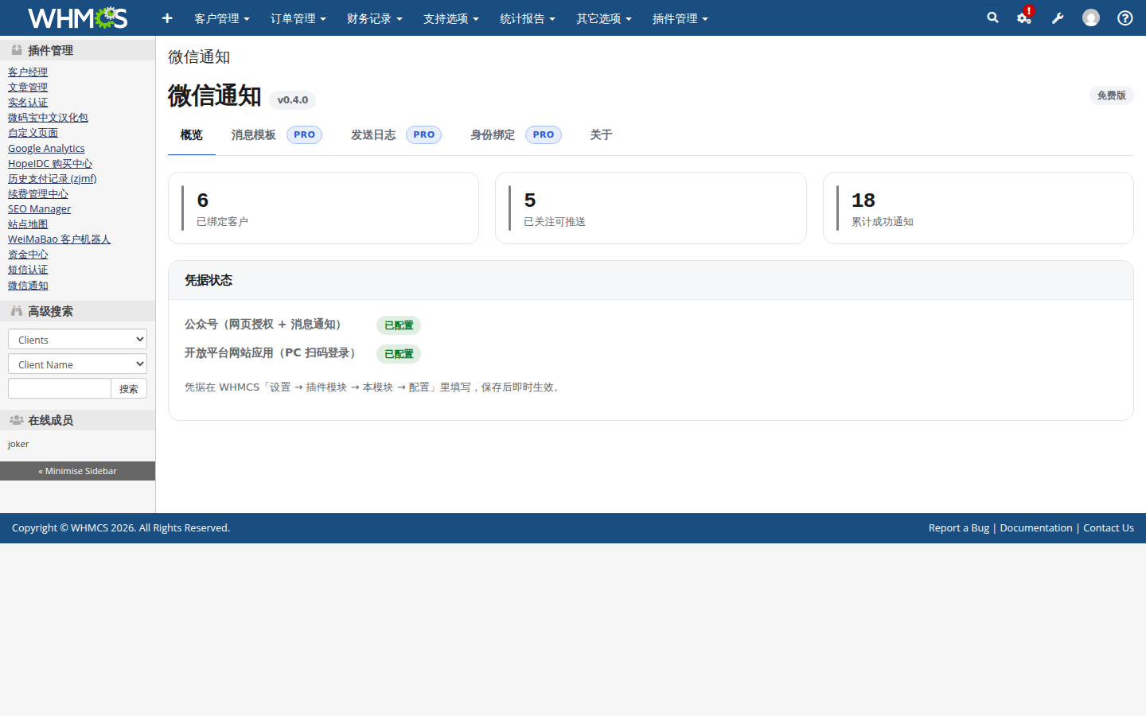Image resolution: width=1146 pixels, height=716 pixels.
Task: Click the 在线成员 sidebar header
Action: pyautogui.click(x=77, y=420)
